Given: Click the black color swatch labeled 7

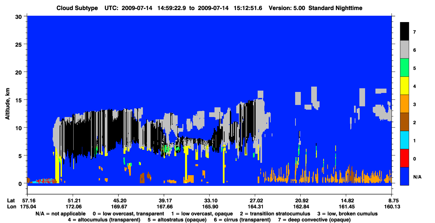Looking at the screenshot, I should [405, 31].
